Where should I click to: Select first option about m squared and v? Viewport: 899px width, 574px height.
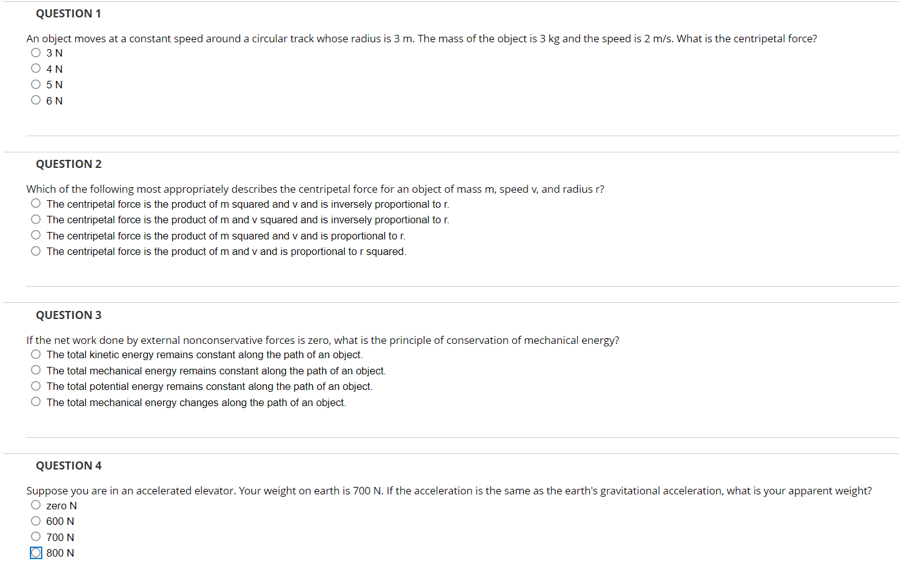point(35,203)
